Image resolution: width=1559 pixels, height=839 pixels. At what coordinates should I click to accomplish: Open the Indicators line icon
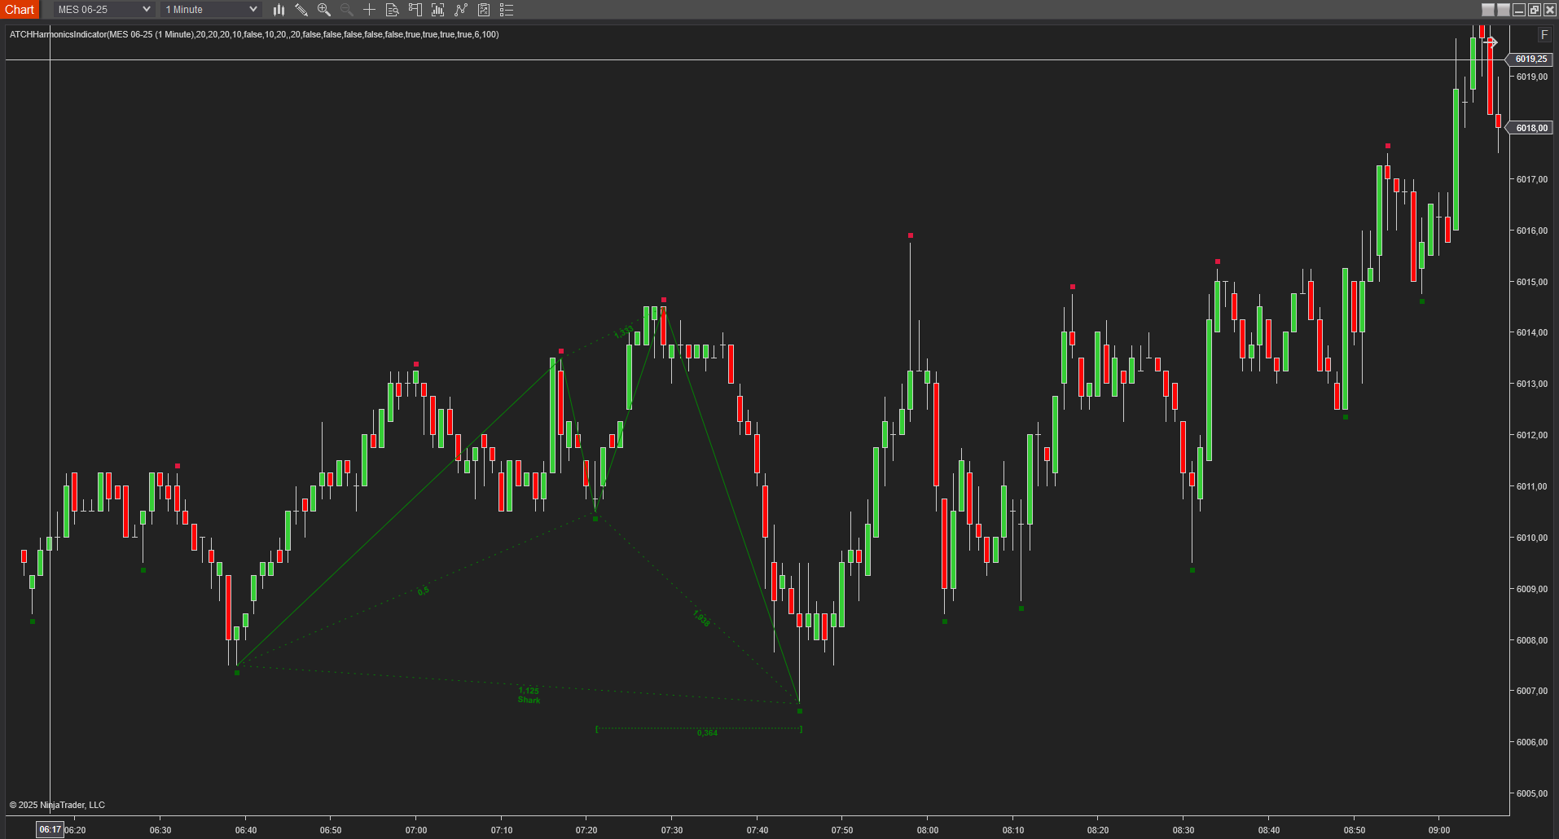[x=461, y=10]
